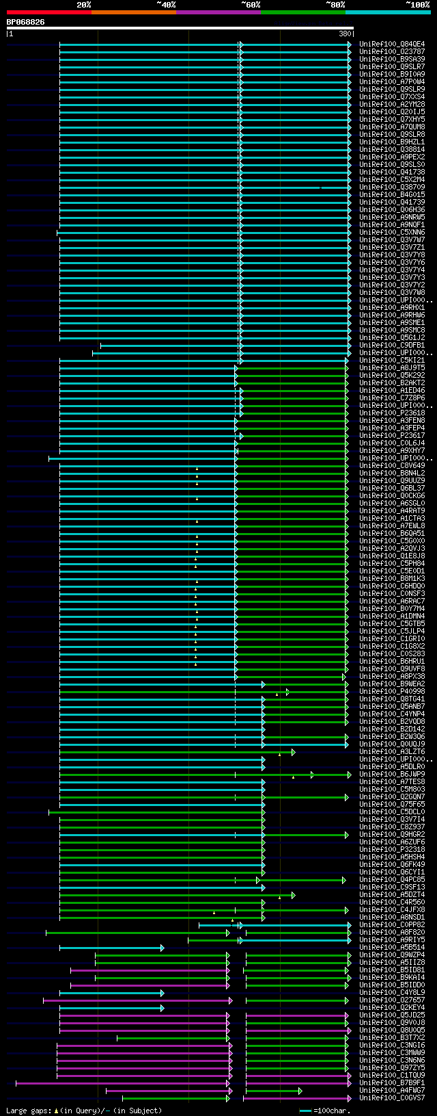Click the cyan ~100% identity legend segment

tap(388, 12)
